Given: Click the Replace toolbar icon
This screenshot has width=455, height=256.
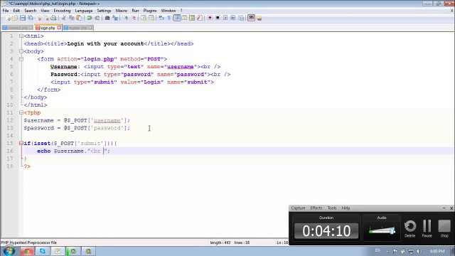Looking at the screenshot, I should 115,18.
